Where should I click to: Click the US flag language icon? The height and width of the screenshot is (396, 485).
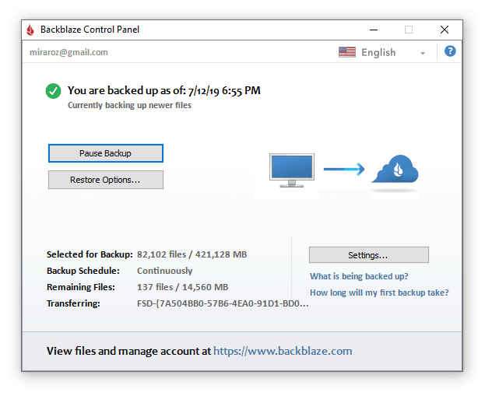pos(347,52)
